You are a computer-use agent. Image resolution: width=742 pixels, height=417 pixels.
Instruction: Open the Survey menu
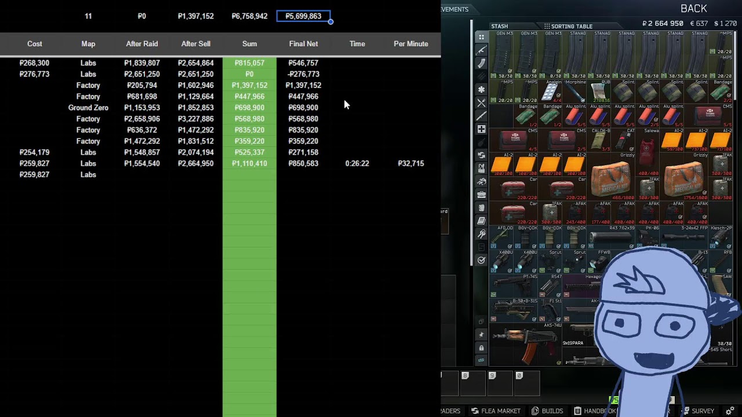click(x=697, y=411)
